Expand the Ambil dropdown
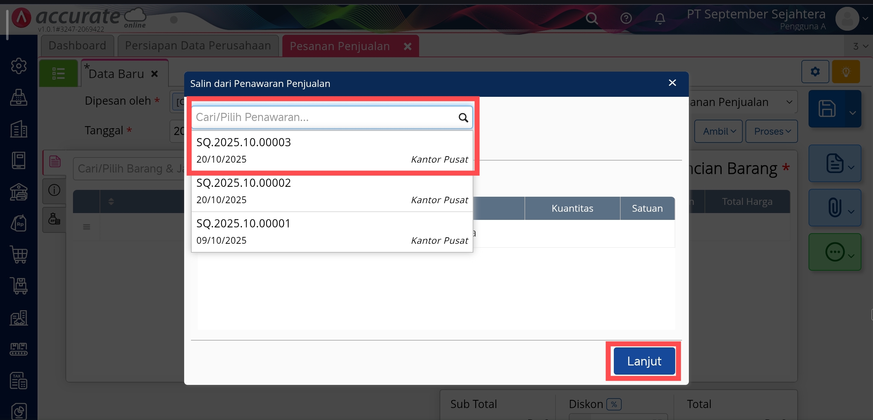The image size is (873, 420). click(x=719, y=131)
